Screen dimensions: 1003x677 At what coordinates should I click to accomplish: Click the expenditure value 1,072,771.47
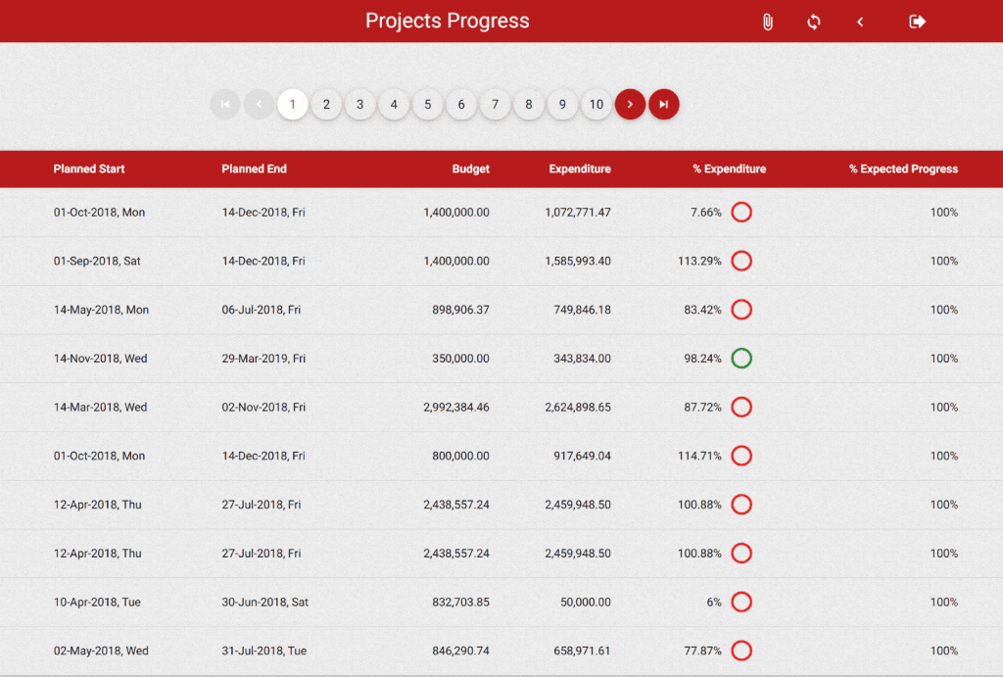pyautogui.click(x=578, y=213)
